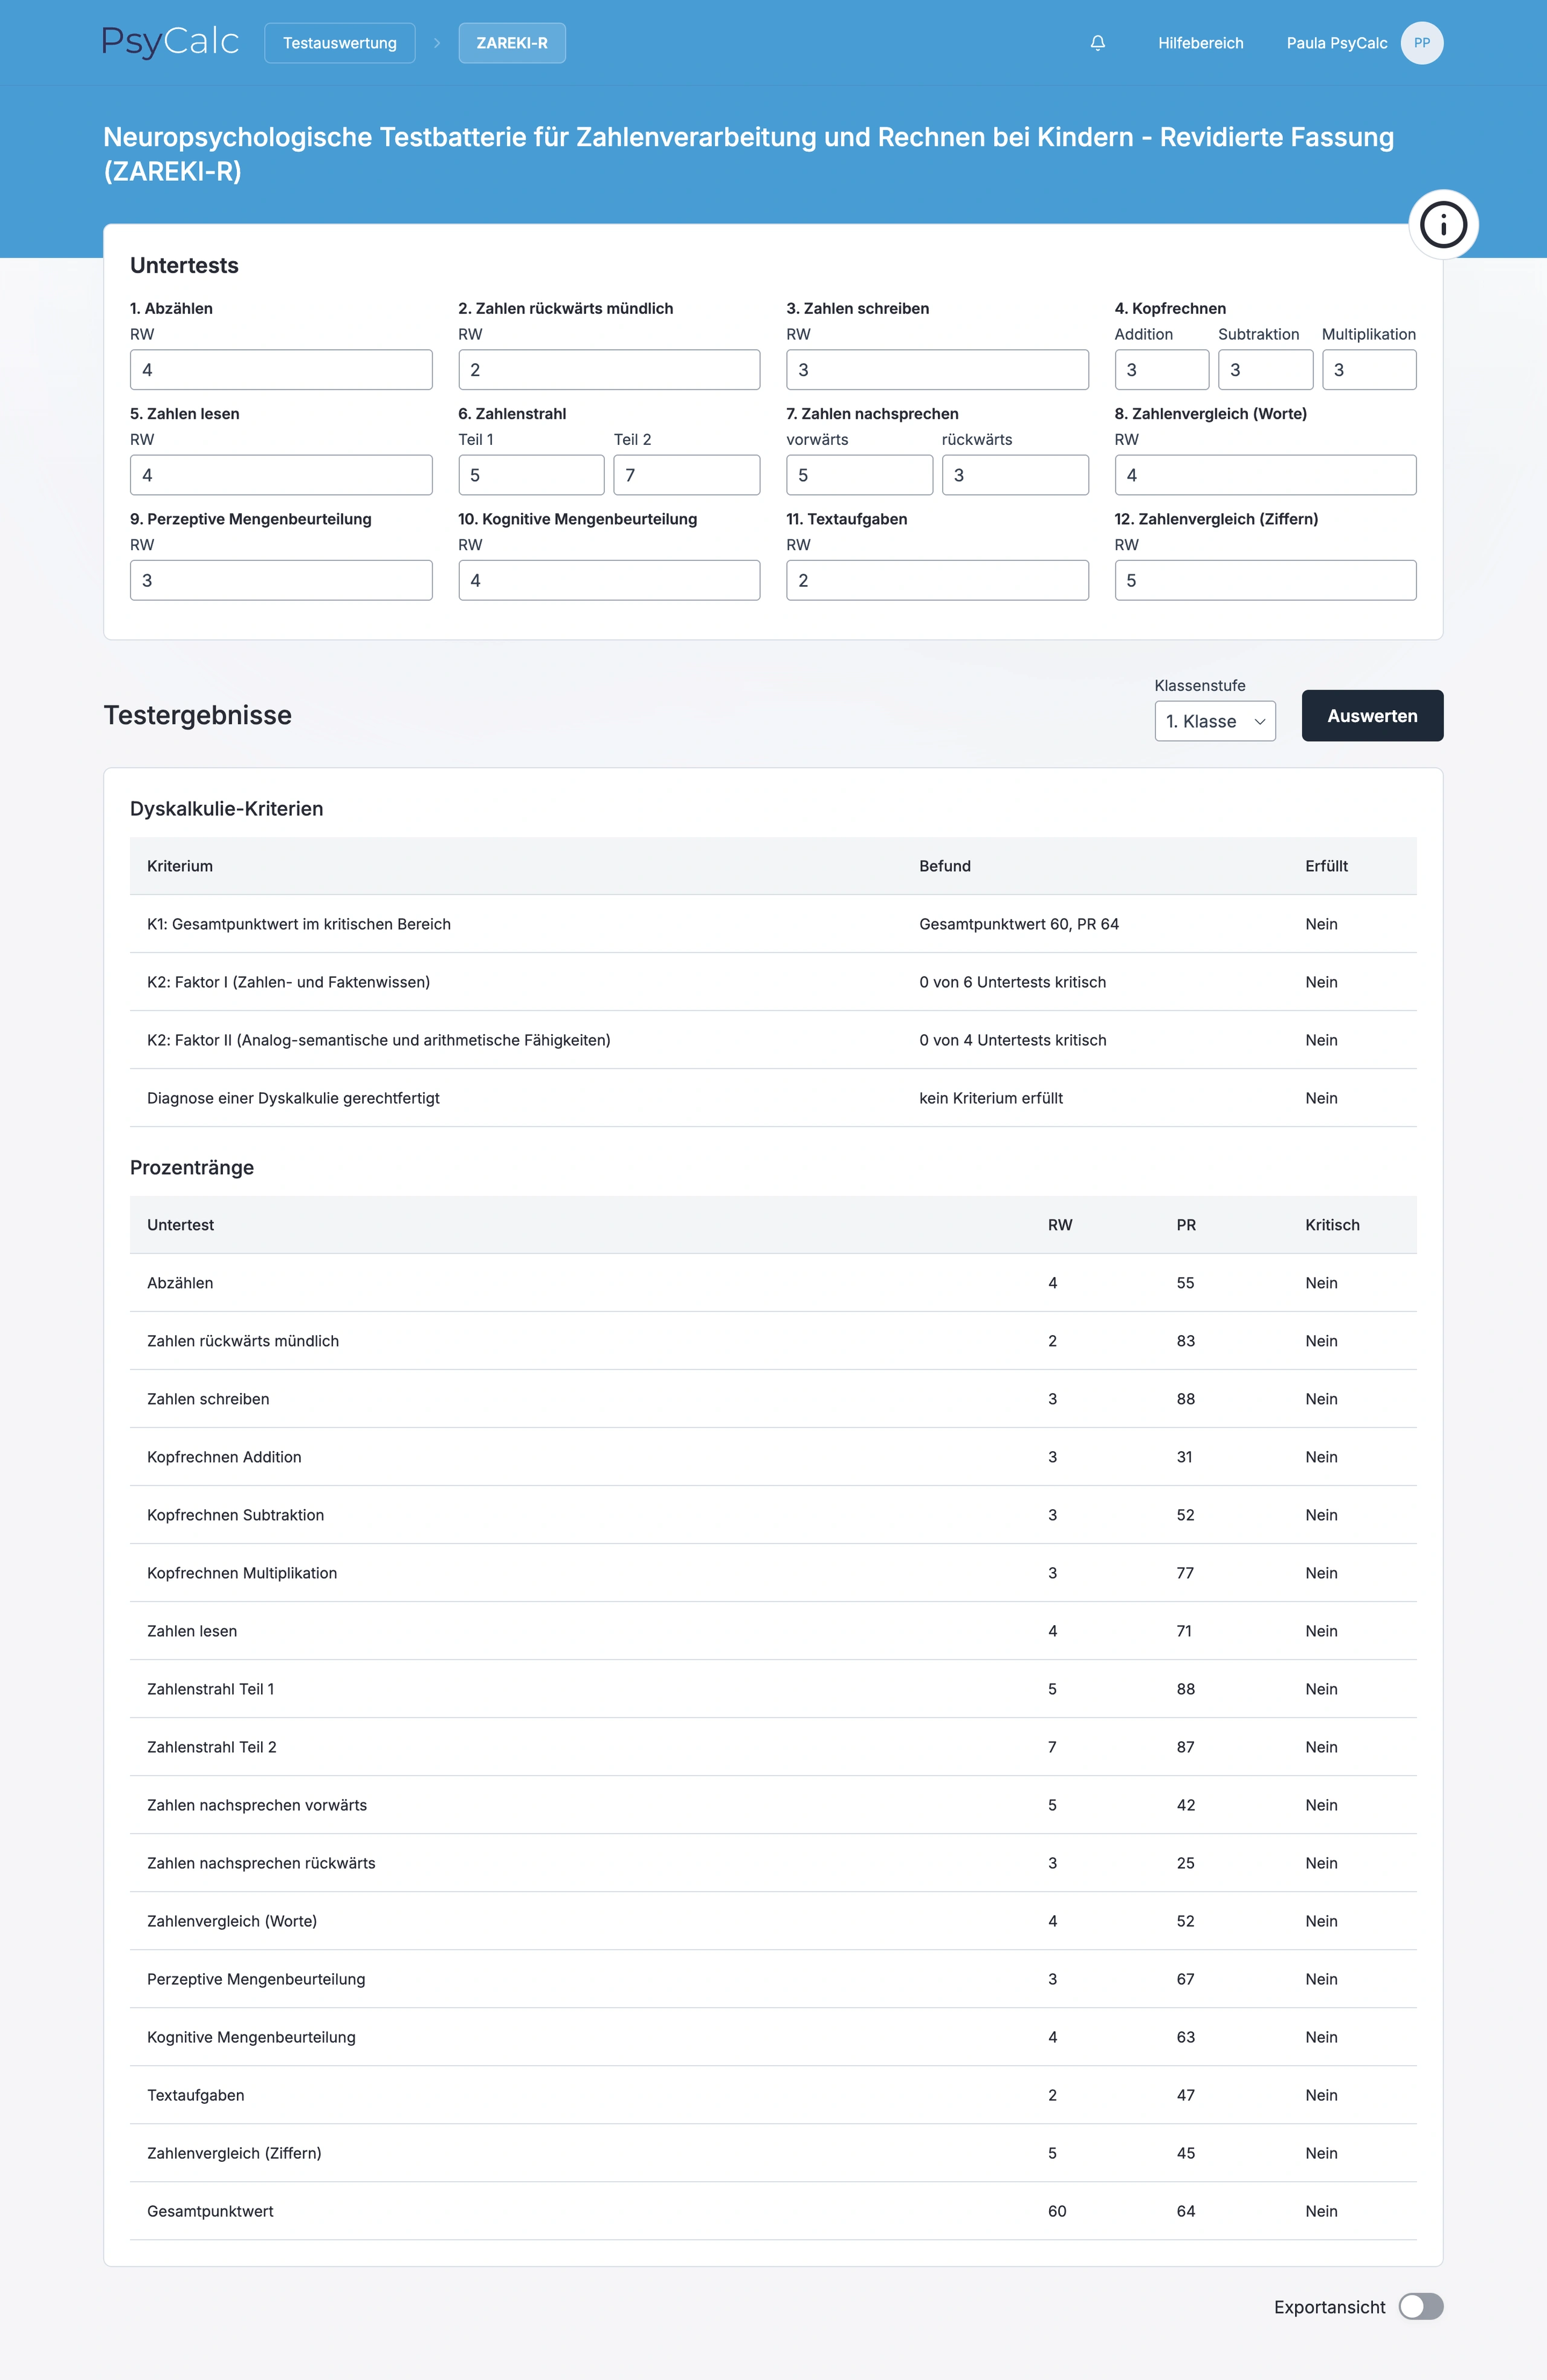Click 'Zahlenvergleich (Ziffern)' table row label
Screen dimensions: 1547x2380
(234, 2153)
